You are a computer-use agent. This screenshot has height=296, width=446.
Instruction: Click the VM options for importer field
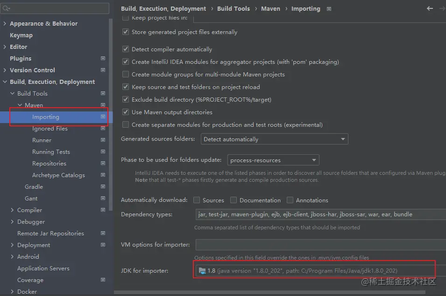(320, 245)
